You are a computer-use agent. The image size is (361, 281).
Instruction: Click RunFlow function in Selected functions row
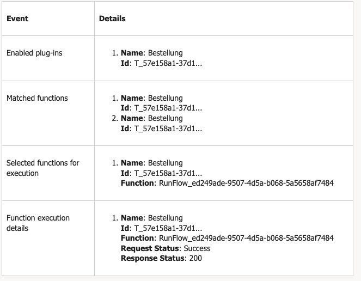pyautogui.click(x=246, y=183)
